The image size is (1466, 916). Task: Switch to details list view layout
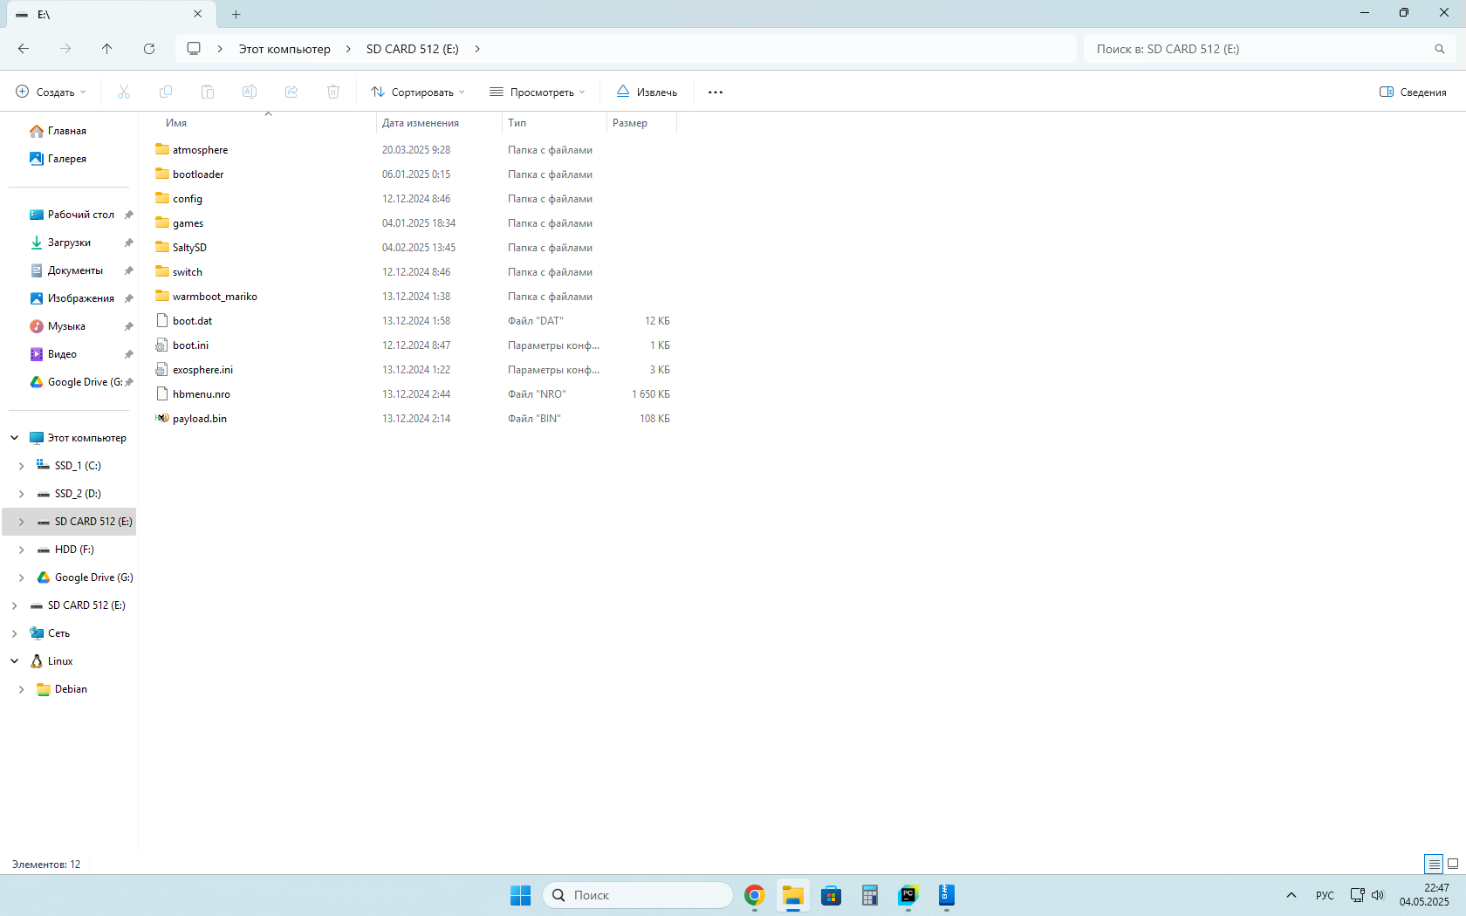pyautogui.click(x=1434, y=865)
